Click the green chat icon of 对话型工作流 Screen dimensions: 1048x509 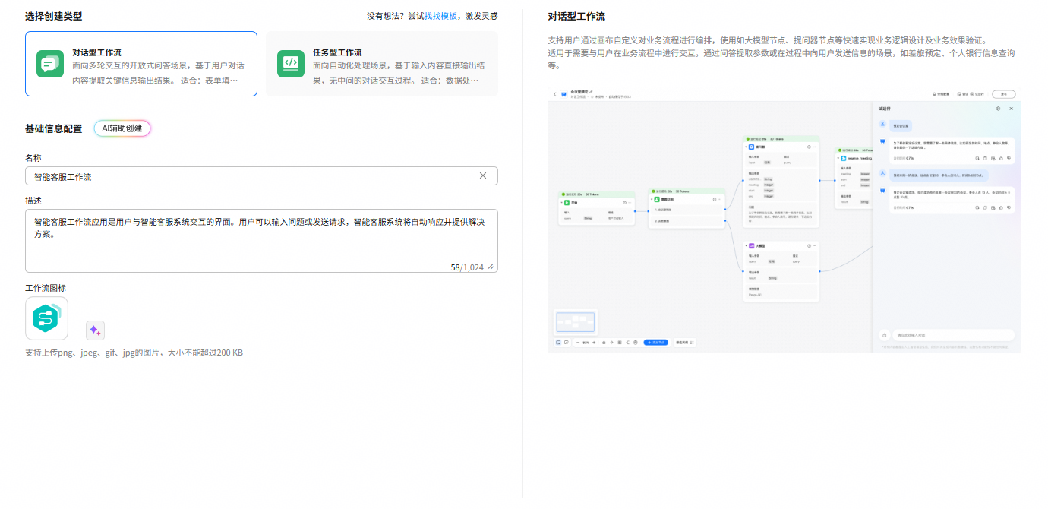point(50,64)
